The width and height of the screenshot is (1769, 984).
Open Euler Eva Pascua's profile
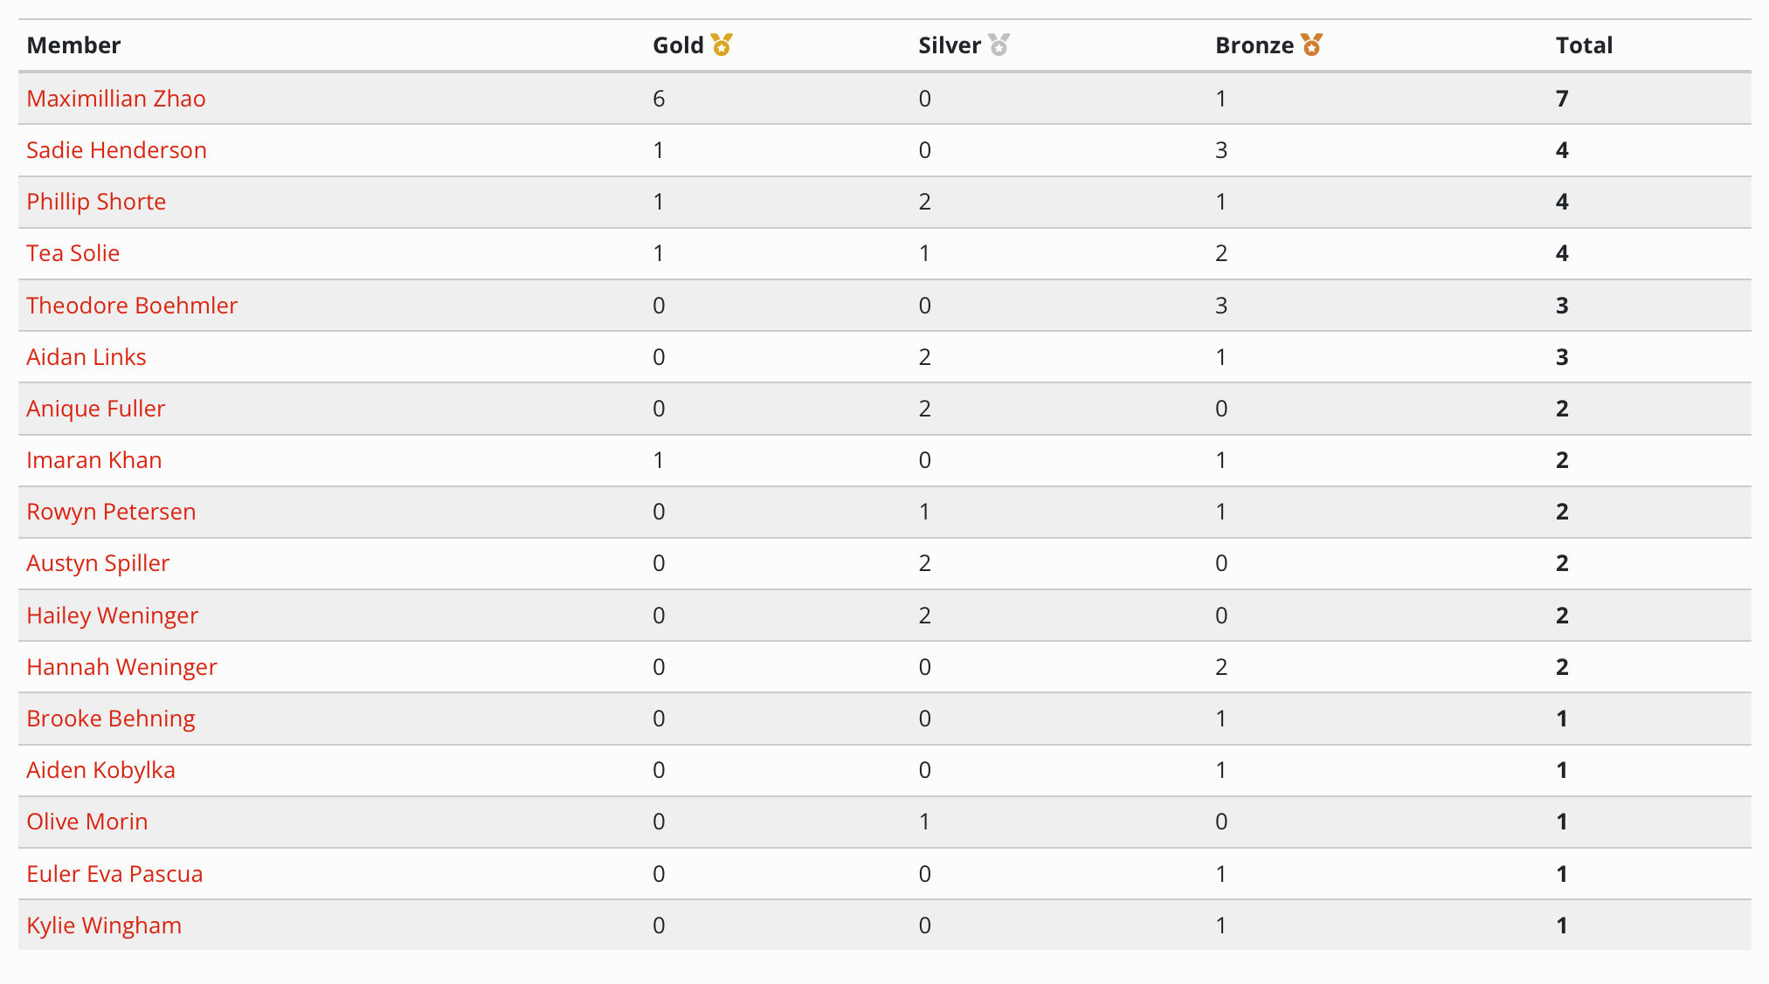coord(114,874)
